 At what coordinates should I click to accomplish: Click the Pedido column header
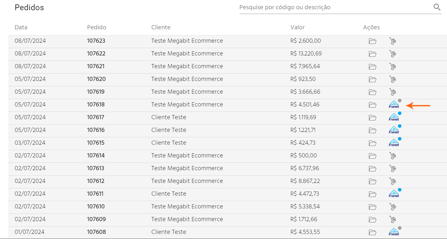[97, 27]
